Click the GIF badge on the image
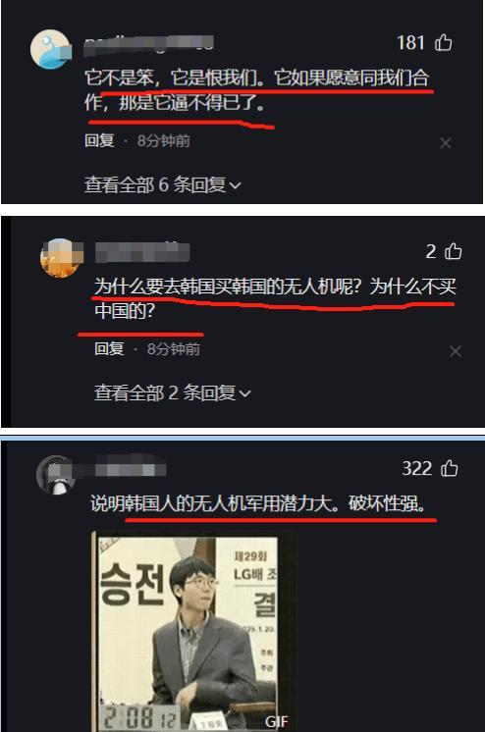The width and height of the screenshot is (485, 732). 277,722
